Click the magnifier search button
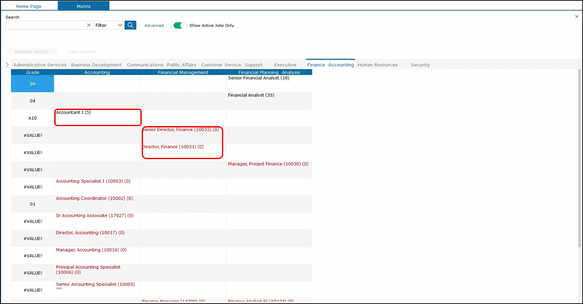This screenshot has height=304, width=583. click(131, 25)
